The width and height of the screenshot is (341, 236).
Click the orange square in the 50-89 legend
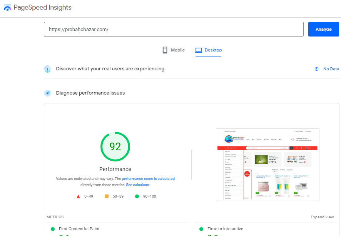click(107, 196)
